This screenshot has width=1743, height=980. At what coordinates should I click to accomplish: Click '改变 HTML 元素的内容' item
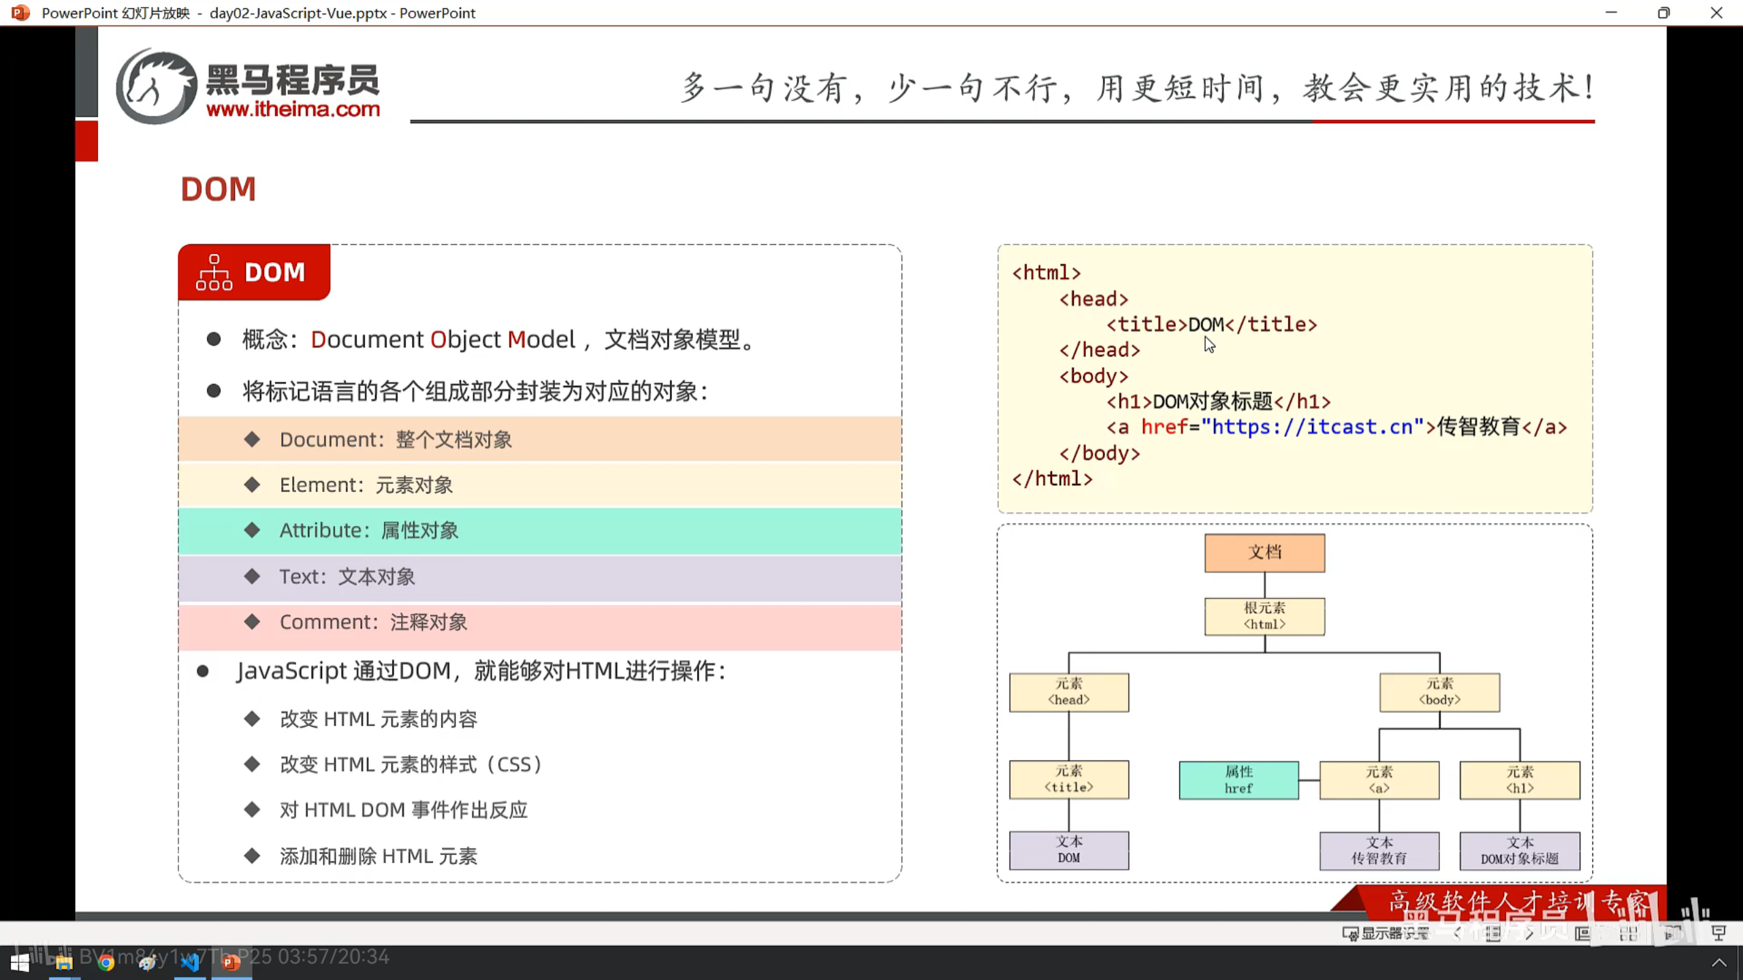379,719
